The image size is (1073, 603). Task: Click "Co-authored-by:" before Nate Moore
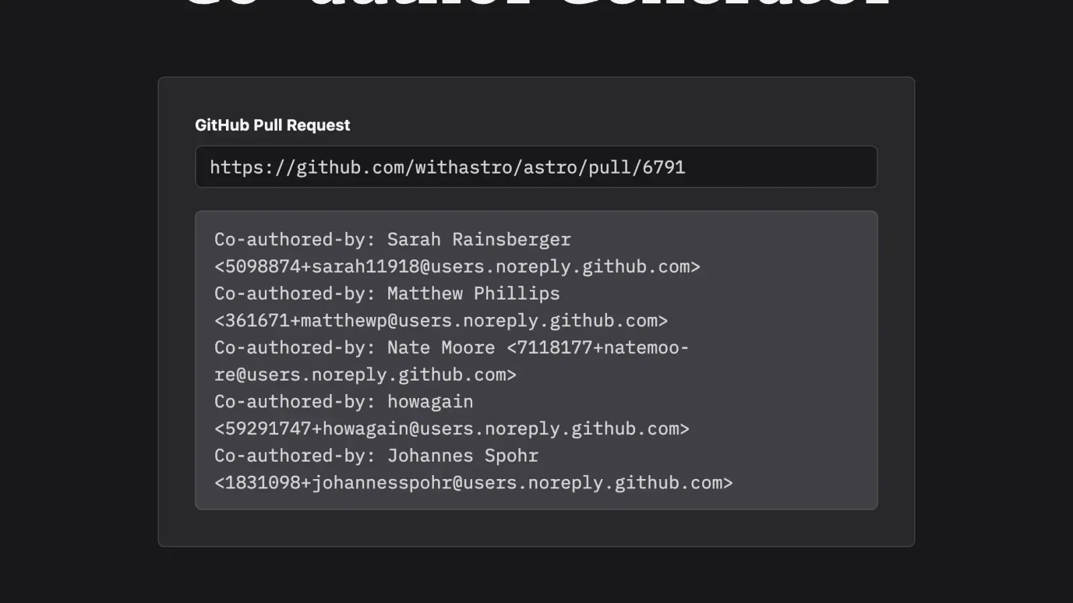[x=294, y=348]
